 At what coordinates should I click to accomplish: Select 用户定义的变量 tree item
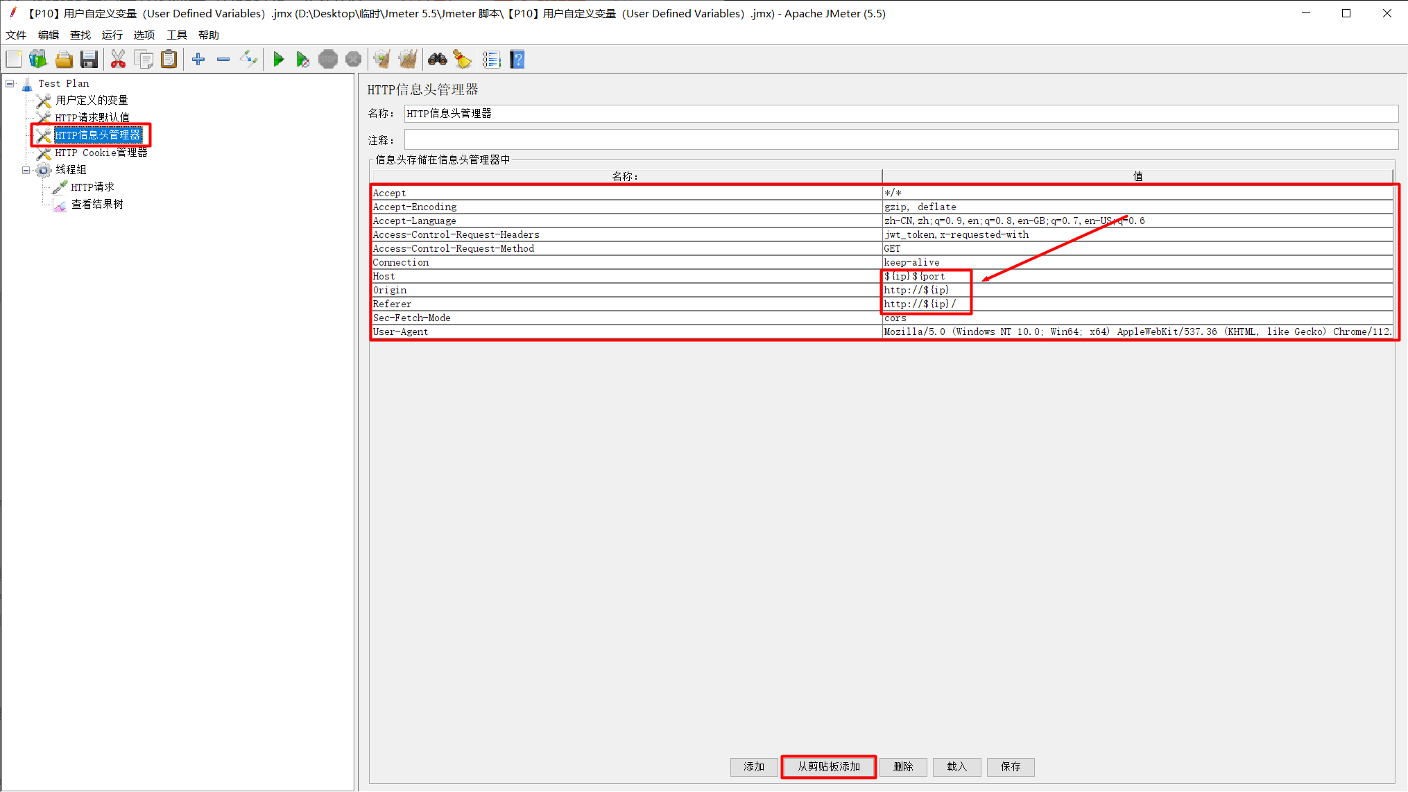point(92,101)
